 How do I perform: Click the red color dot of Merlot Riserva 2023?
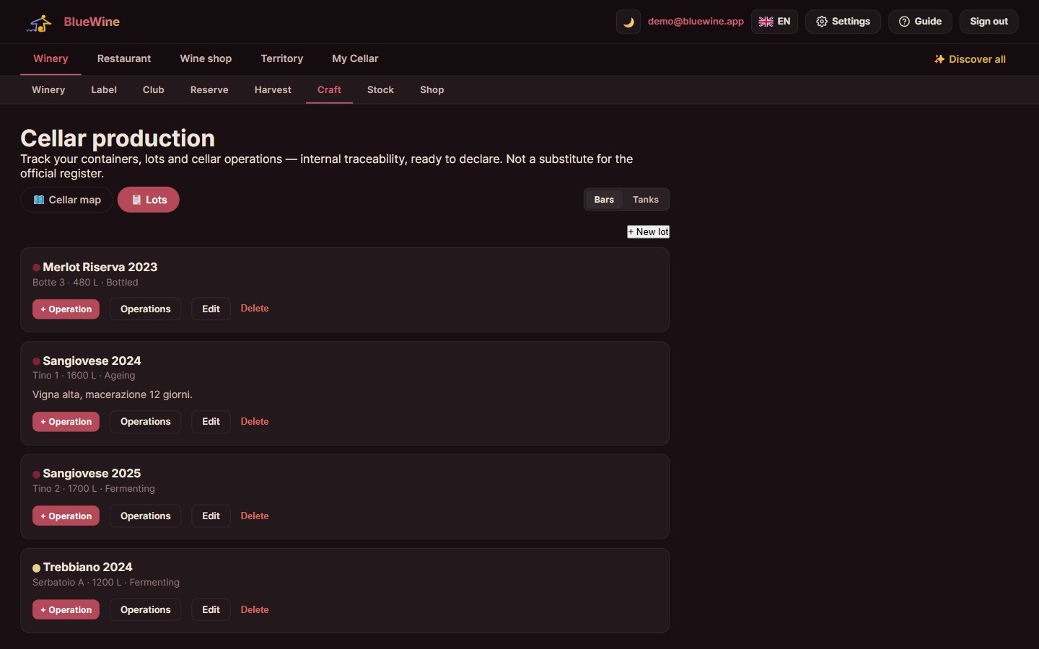click(36, 268)
